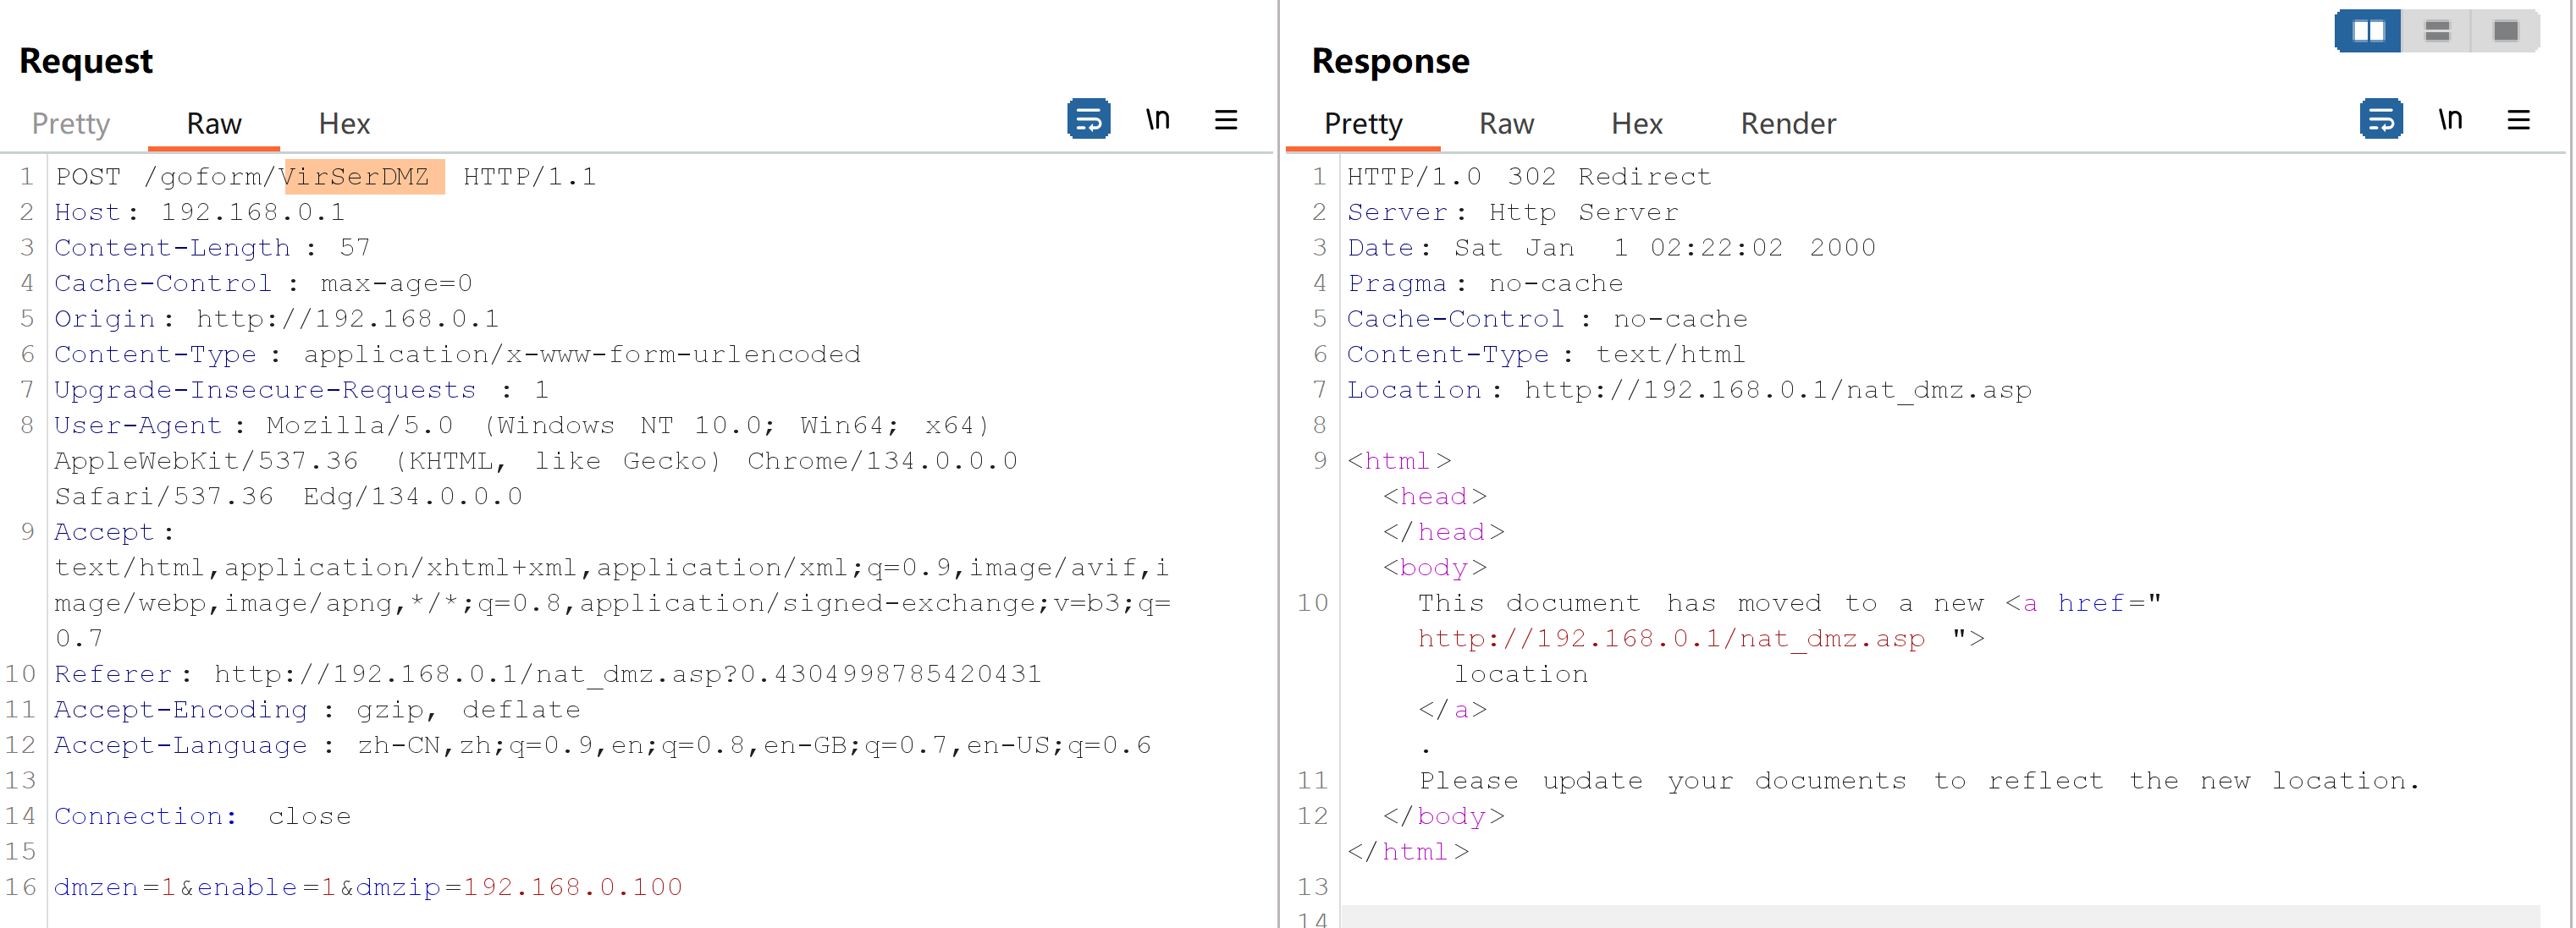Toggle word wrap icon in Request panel
Viewport: 2576px width, 928px height.
point(1088,120)
